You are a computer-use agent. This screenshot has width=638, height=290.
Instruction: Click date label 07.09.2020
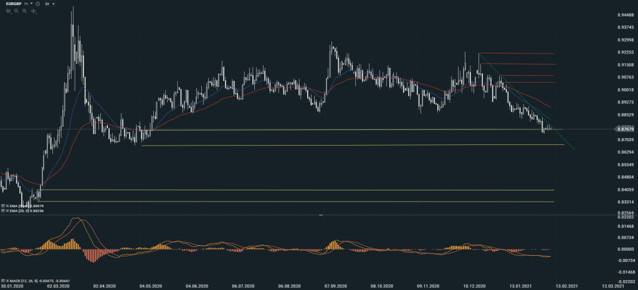(336, 286)
